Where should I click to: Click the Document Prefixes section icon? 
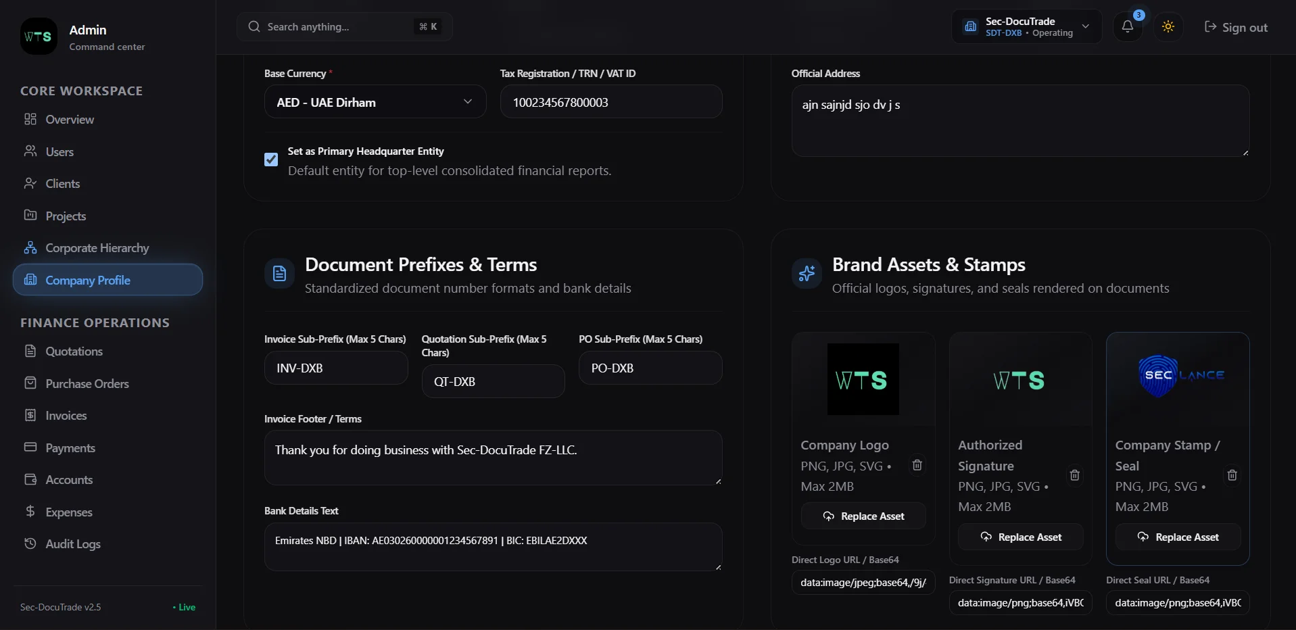coord(279,274)
